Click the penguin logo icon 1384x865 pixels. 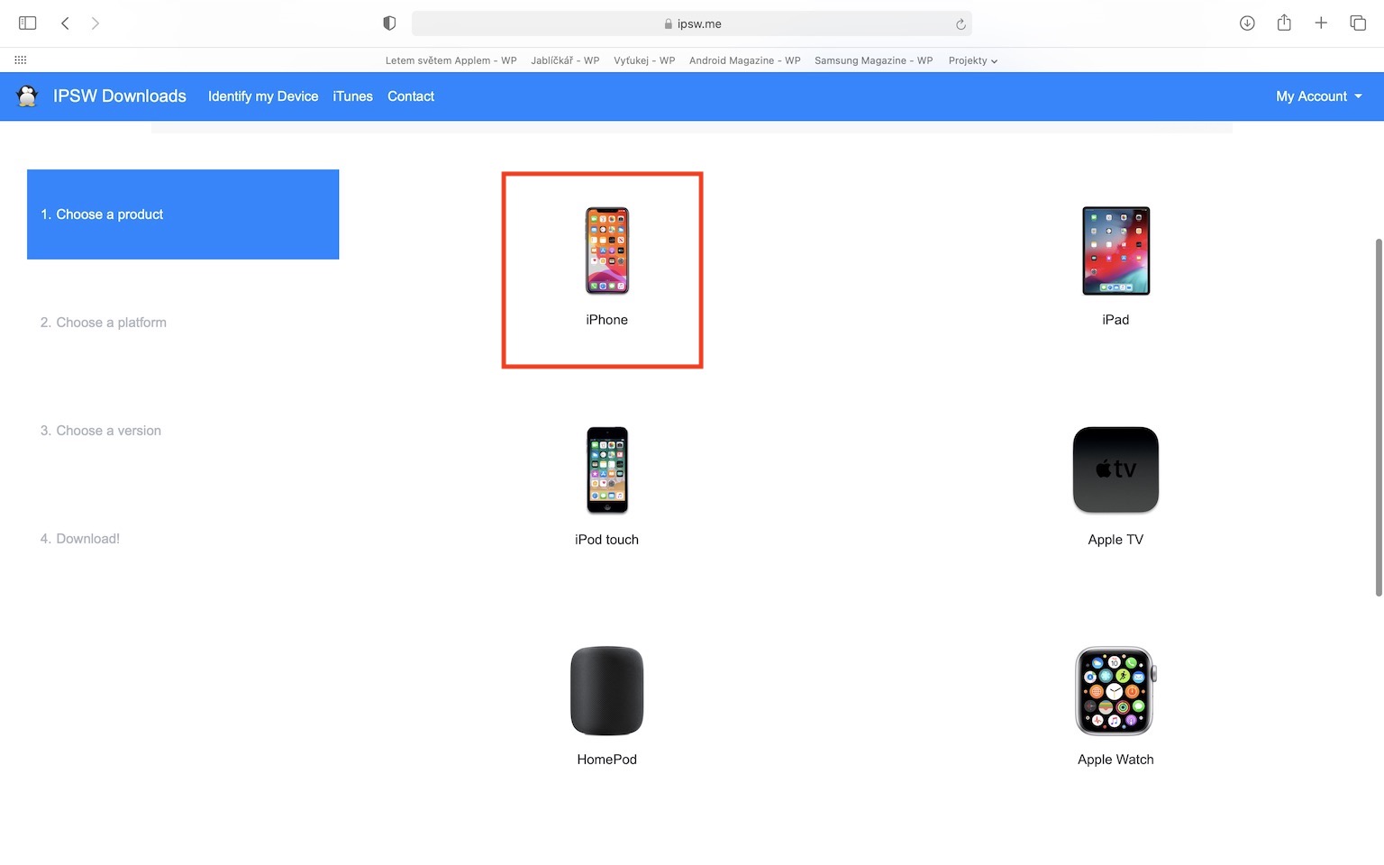click(x=27, y=96)
